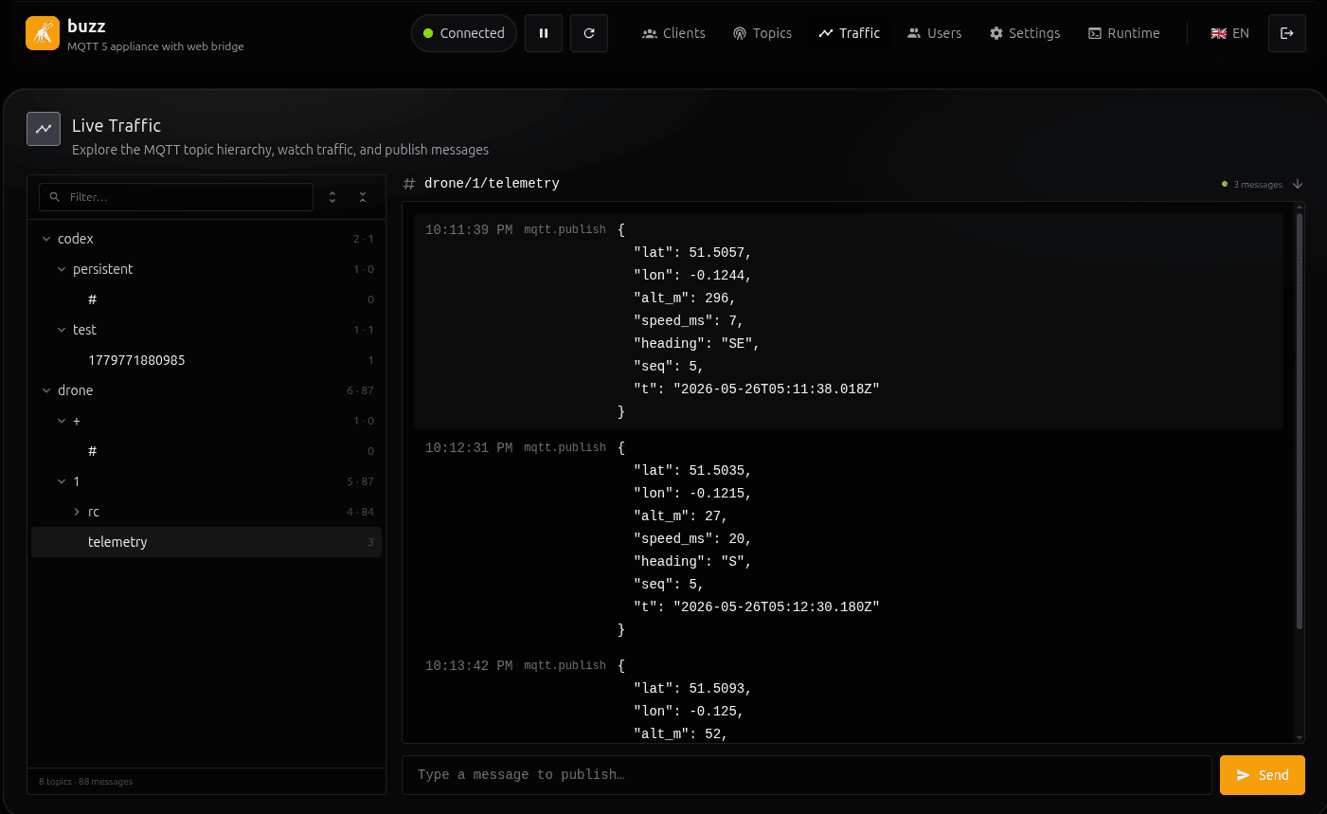Expand all topics tree icon
Image resolution: width=1327 pixels, height=814 pixels.
(x=332, y=197)
